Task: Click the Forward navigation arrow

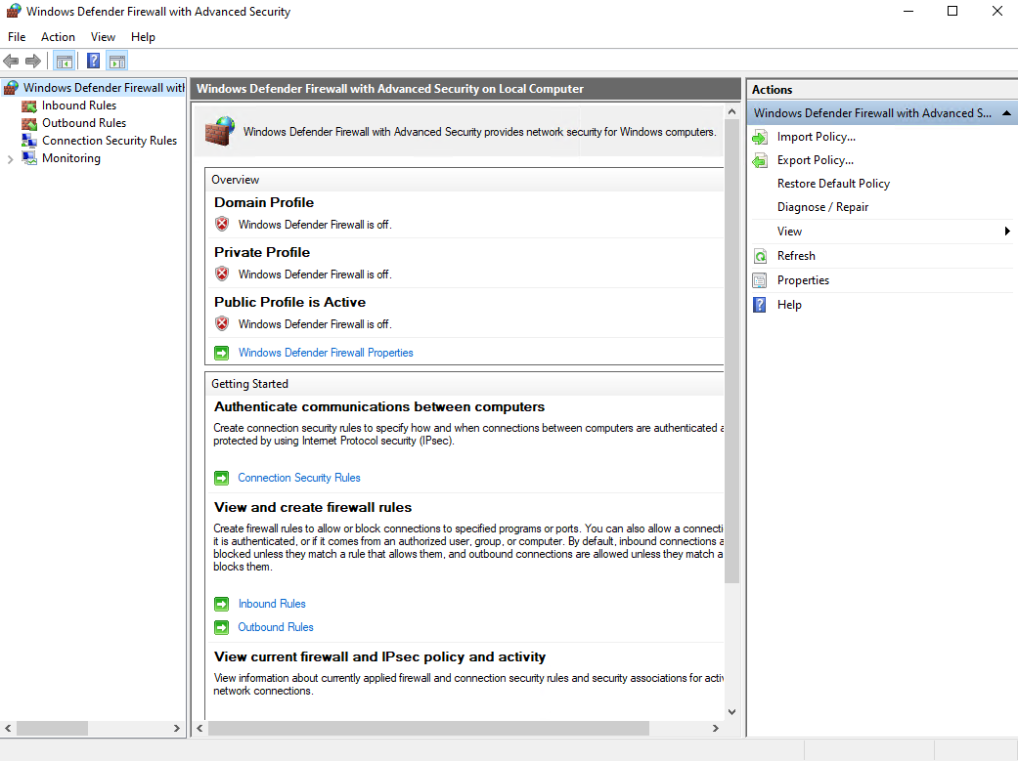Action: point(31,61)
